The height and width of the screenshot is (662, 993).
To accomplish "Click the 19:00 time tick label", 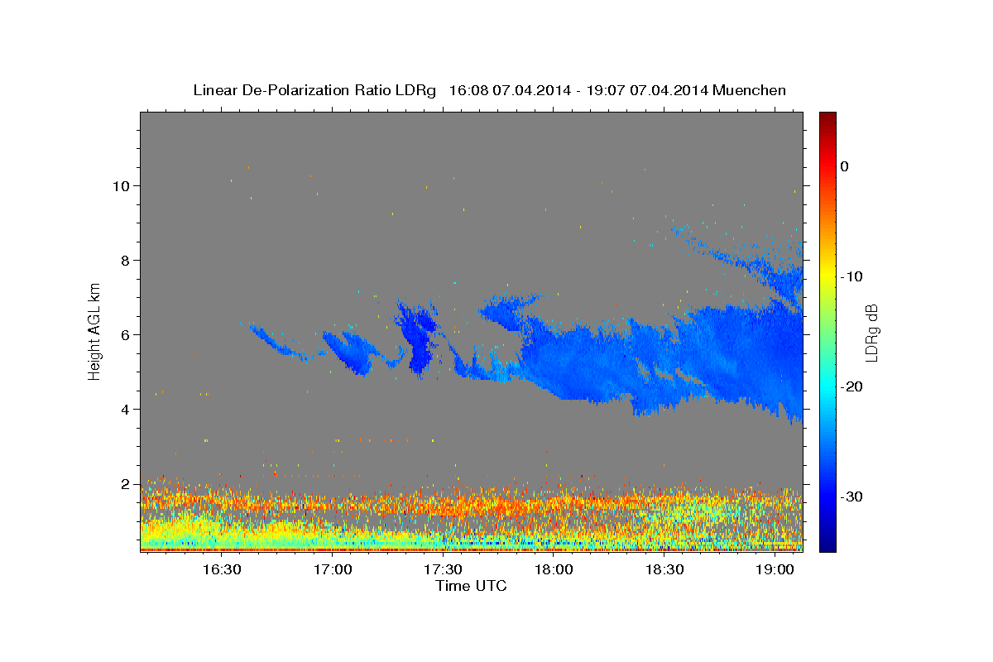I will (775, 570).
